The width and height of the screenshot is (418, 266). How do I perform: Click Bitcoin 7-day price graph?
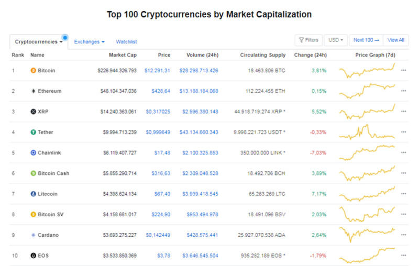tap(367, 70)
